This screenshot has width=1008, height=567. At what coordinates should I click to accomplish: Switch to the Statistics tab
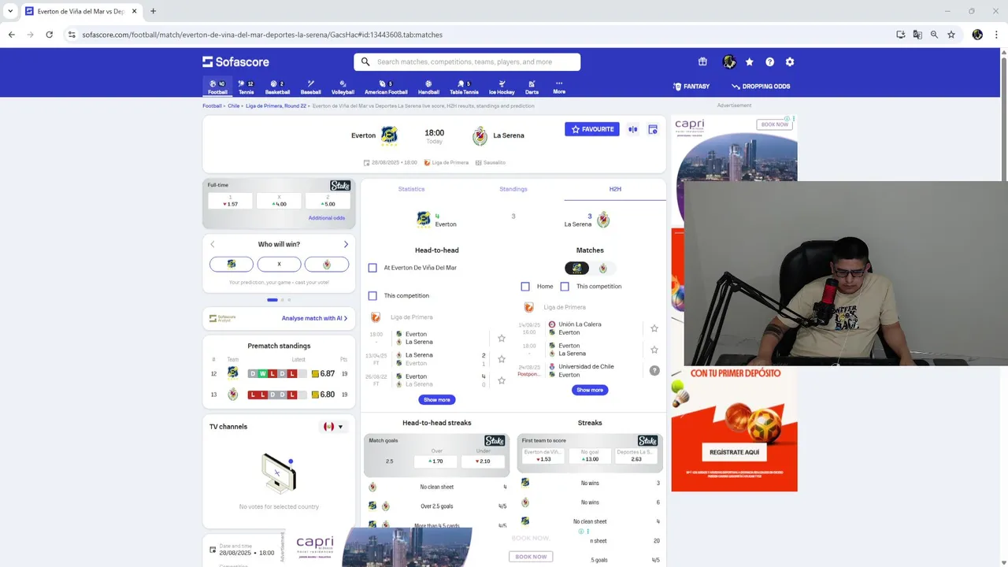click(x=411, y=189)
